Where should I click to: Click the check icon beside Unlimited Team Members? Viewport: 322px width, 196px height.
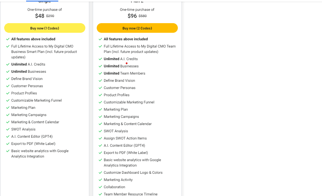[100, 73]
